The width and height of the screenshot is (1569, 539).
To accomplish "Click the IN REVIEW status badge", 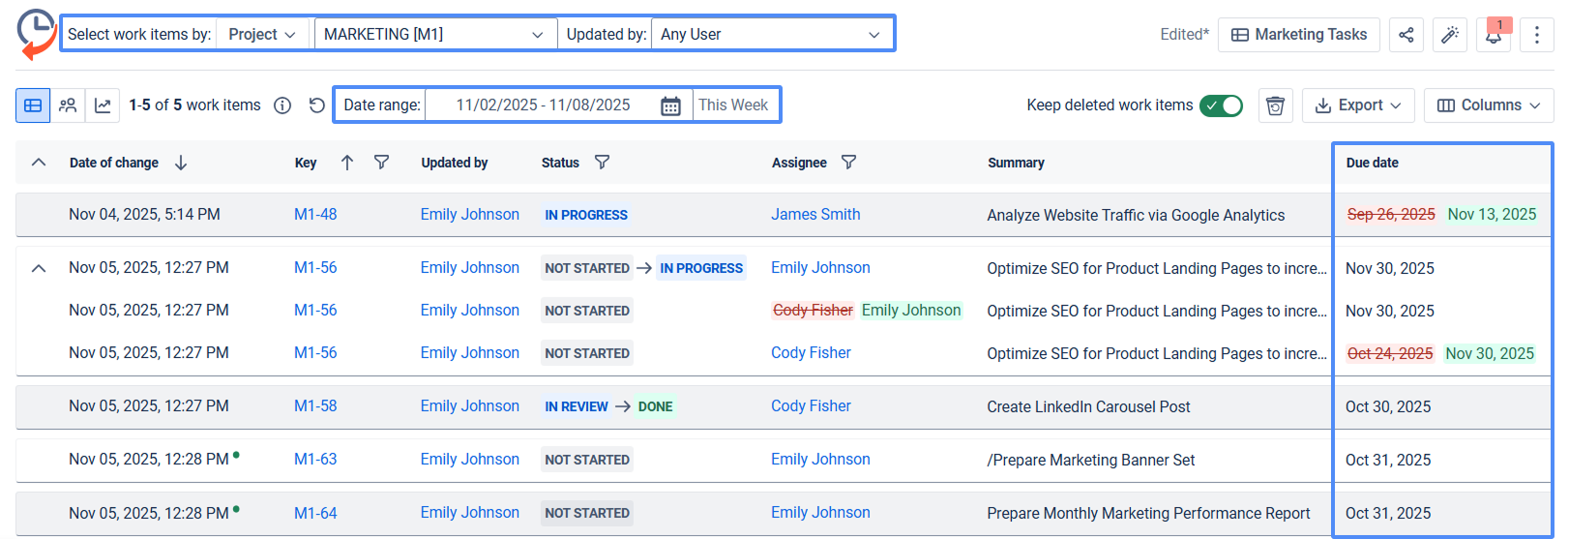I will tap(577, 406).
